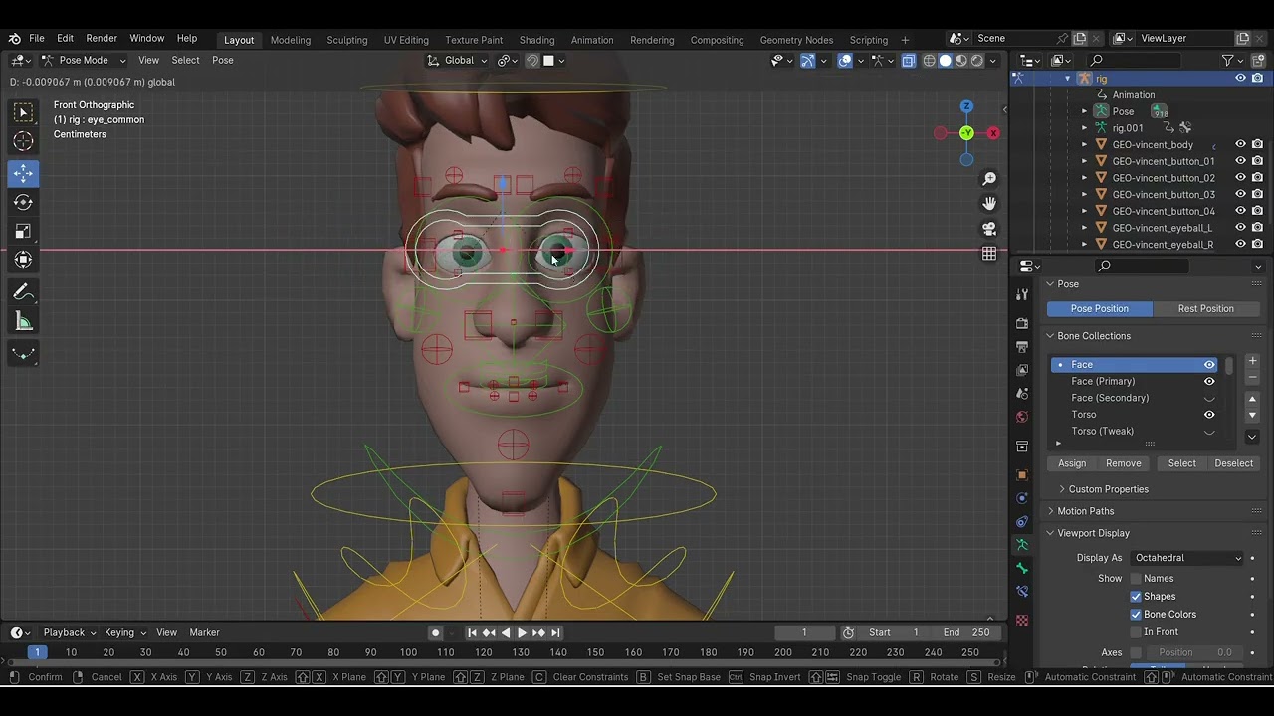Screen dimensions: 1274x716
Task: Click the Deselect button
Action: point(1234,464)
